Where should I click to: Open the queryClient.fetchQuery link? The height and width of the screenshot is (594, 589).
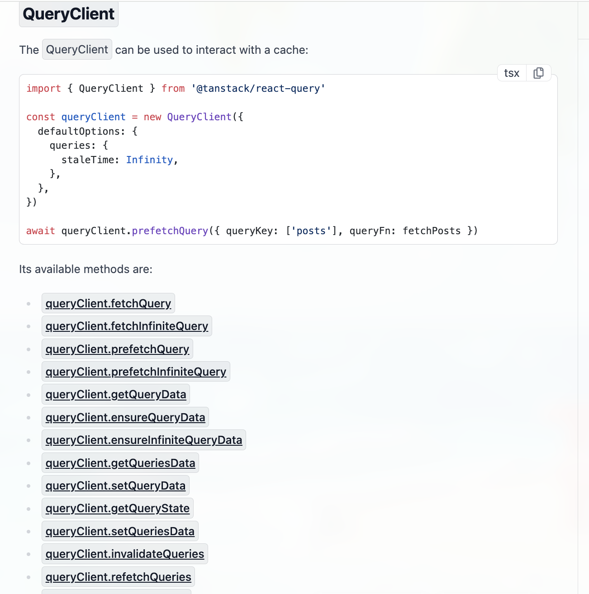(x=108, y=303)
